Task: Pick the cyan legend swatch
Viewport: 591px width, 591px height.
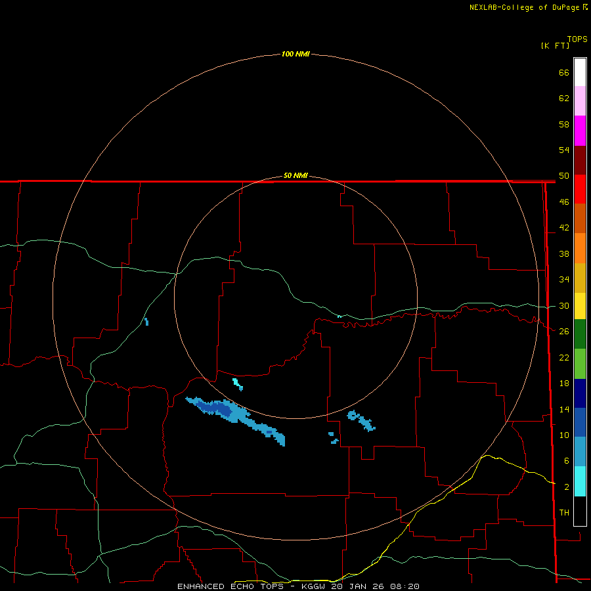Action: click(580, 481)
